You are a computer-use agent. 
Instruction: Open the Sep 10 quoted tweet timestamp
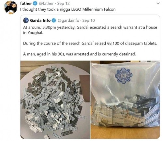[x=88, y=20]
